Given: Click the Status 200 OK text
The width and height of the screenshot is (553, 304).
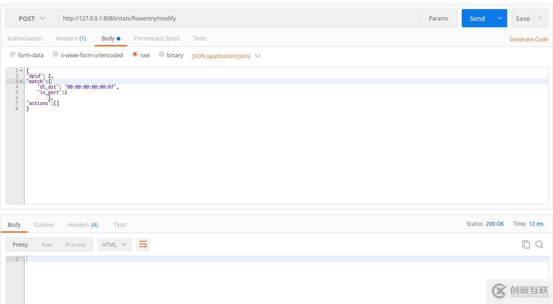Looking at the screenshot, I should click(x=485, y=224).
